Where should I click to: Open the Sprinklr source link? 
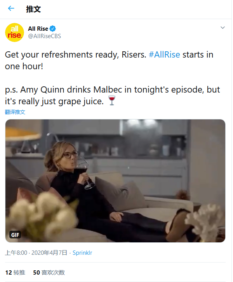click(x=82, y=253)
